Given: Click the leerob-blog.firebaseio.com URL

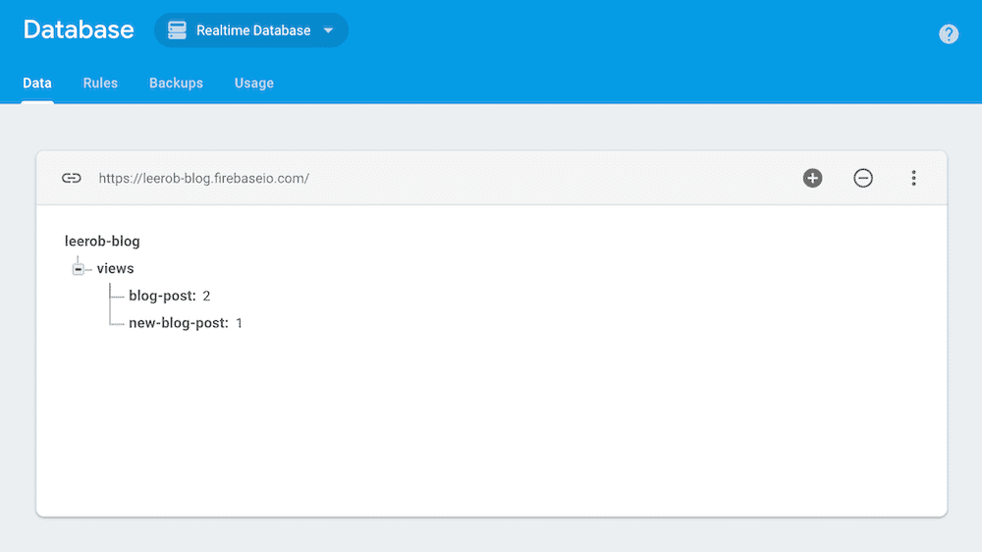Looking at the screenshot, I should [x=204, y=178].
